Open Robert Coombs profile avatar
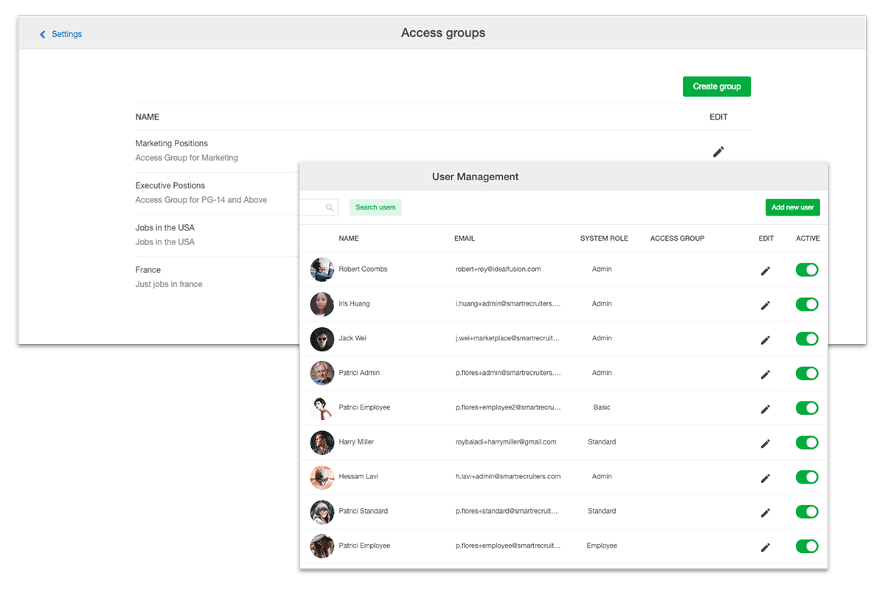The image size is (885, 609). 322,269
